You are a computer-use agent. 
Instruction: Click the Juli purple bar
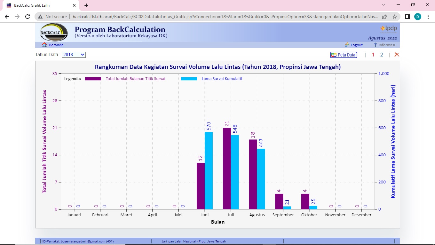point(227,168)
